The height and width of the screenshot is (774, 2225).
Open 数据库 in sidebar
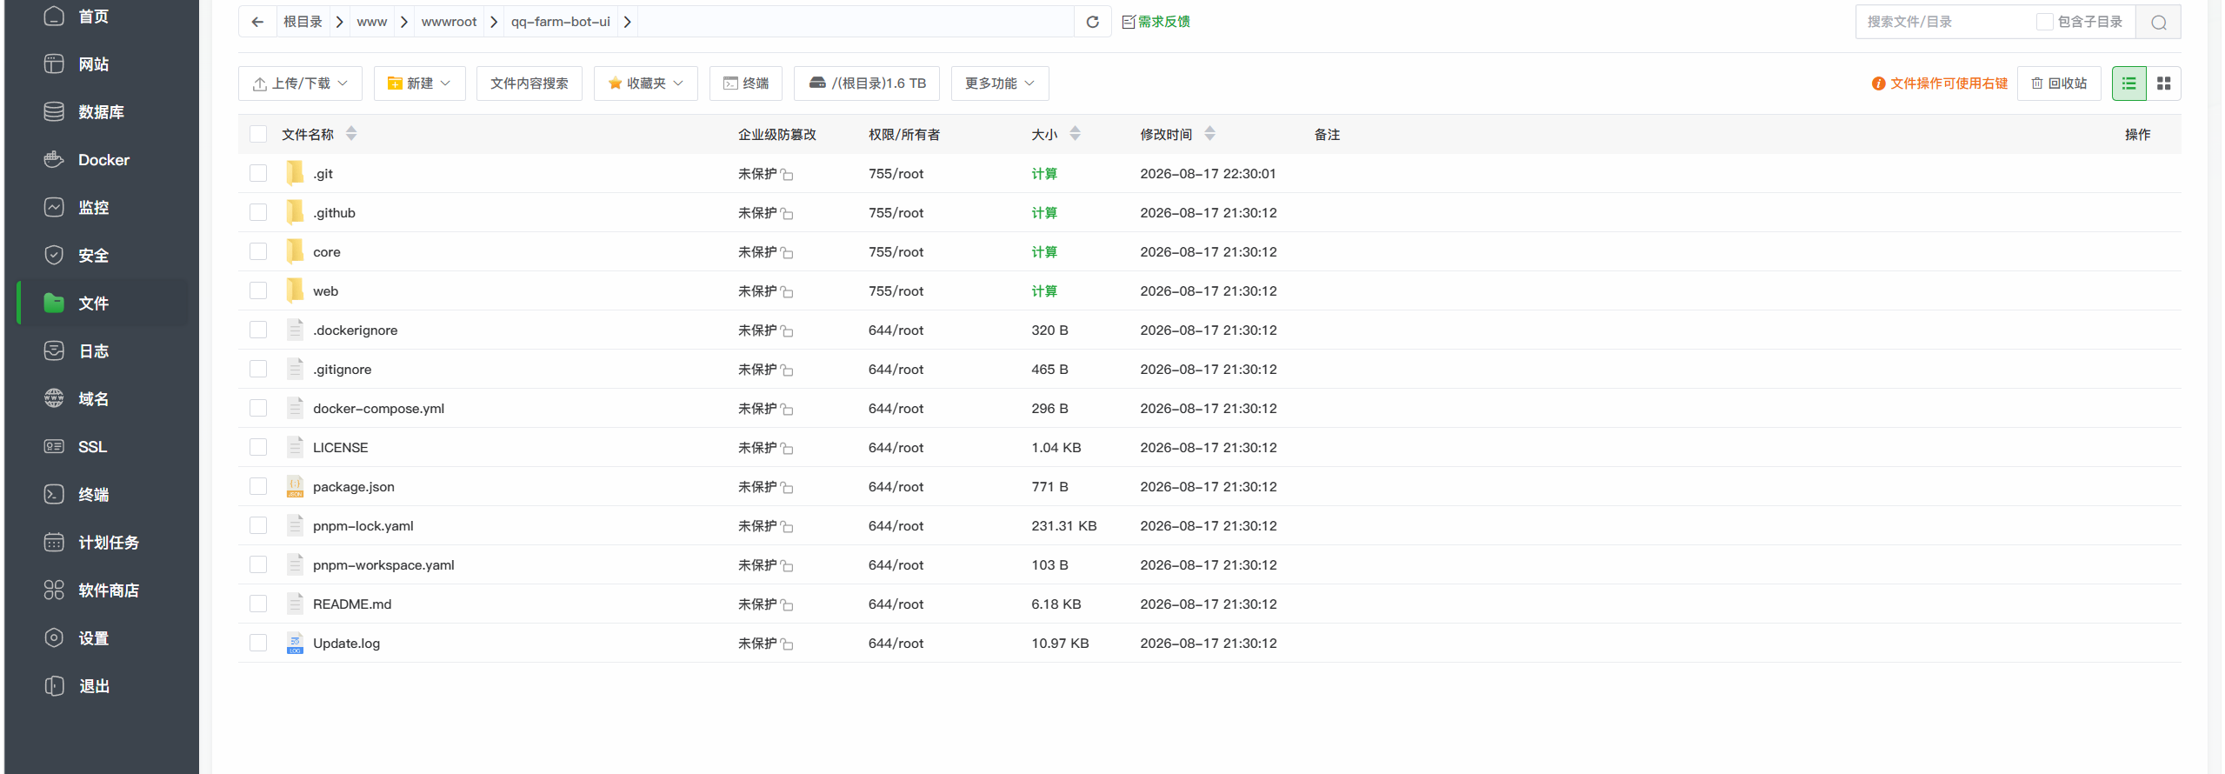click(x=103, y=112)
